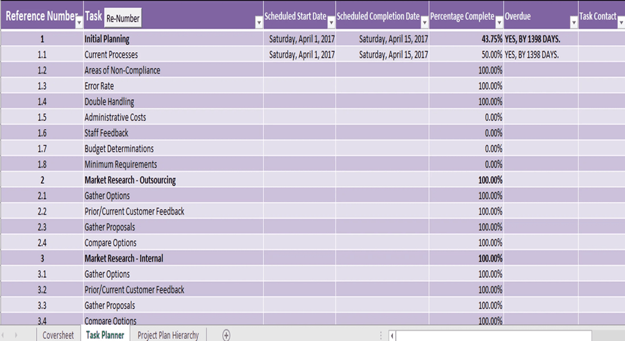Select the 50.00% percentage complete cell
The image size is (625, 341).
467,54
